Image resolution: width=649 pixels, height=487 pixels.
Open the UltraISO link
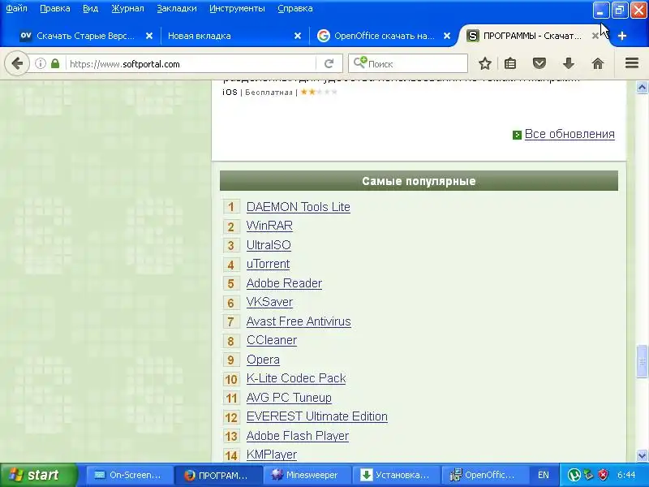point(269,245)
